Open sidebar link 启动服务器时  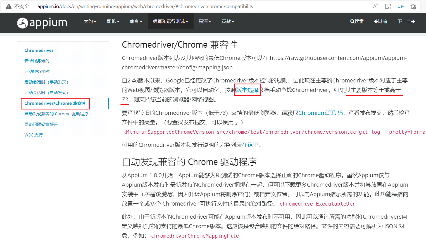37,72
